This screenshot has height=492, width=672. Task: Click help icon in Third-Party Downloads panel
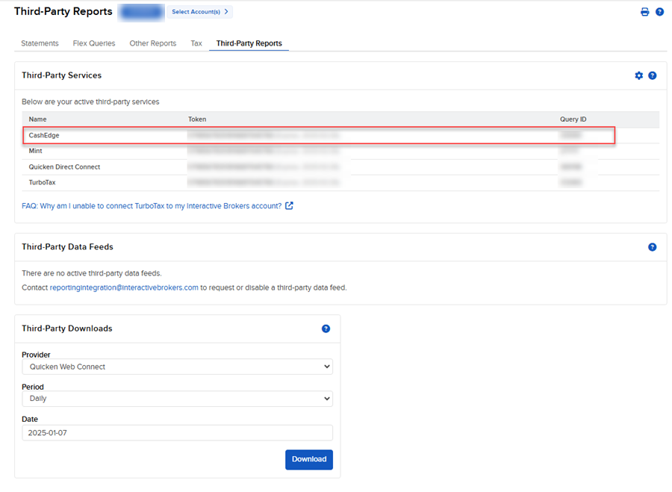326,328
